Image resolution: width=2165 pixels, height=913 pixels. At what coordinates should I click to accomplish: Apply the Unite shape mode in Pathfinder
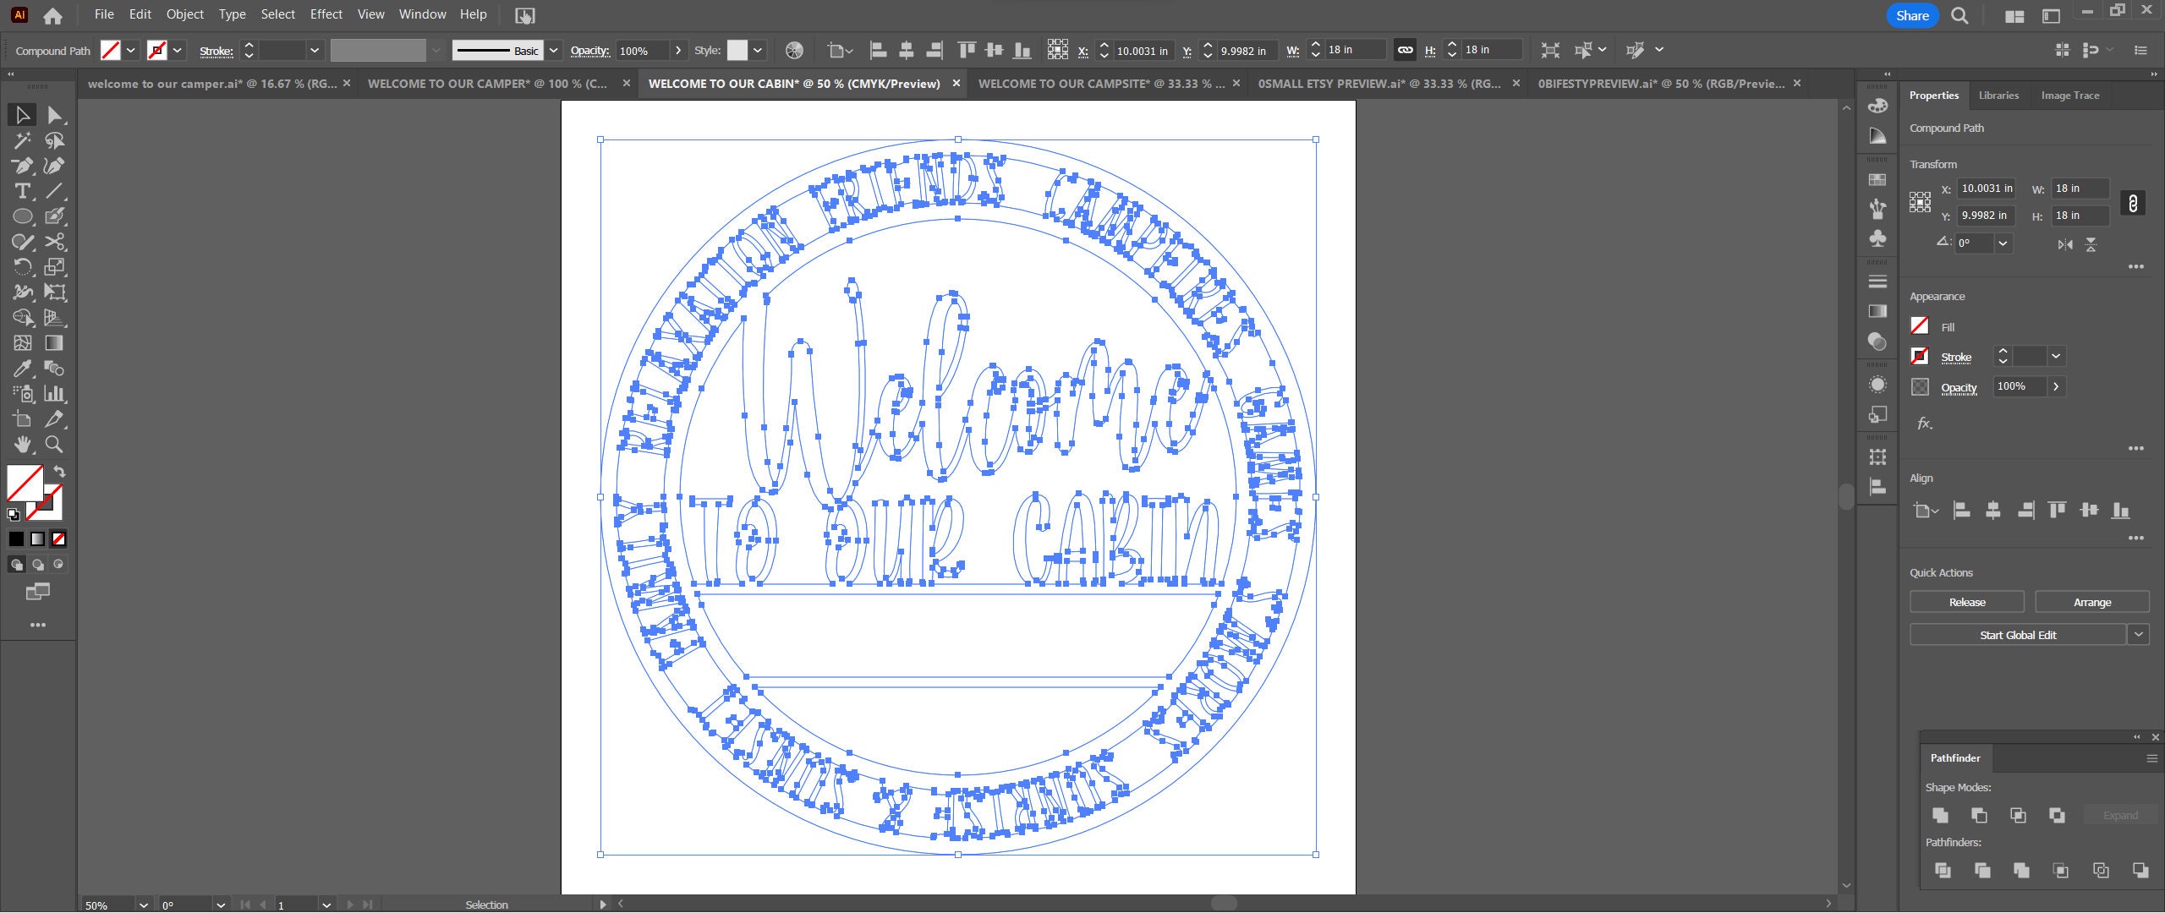(1940, 814)
